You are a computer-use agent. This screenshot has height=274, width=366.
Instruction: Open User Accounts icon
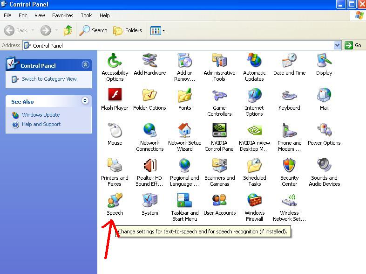tap(219, 200)
